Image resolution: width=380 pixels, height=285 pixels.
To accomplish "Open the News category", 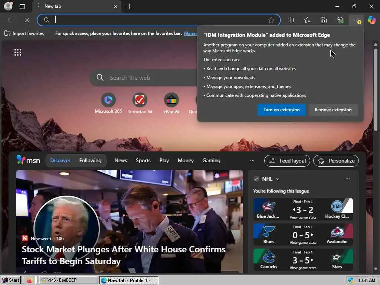I will 121,160.
